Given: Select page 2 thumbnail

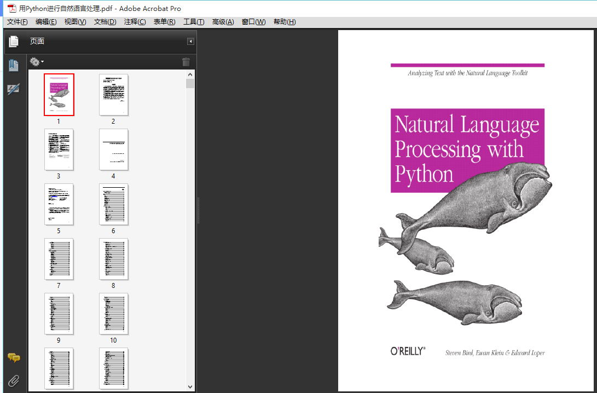Looking at the screenshot, I should pyautogui.click(x=113, y=95).
